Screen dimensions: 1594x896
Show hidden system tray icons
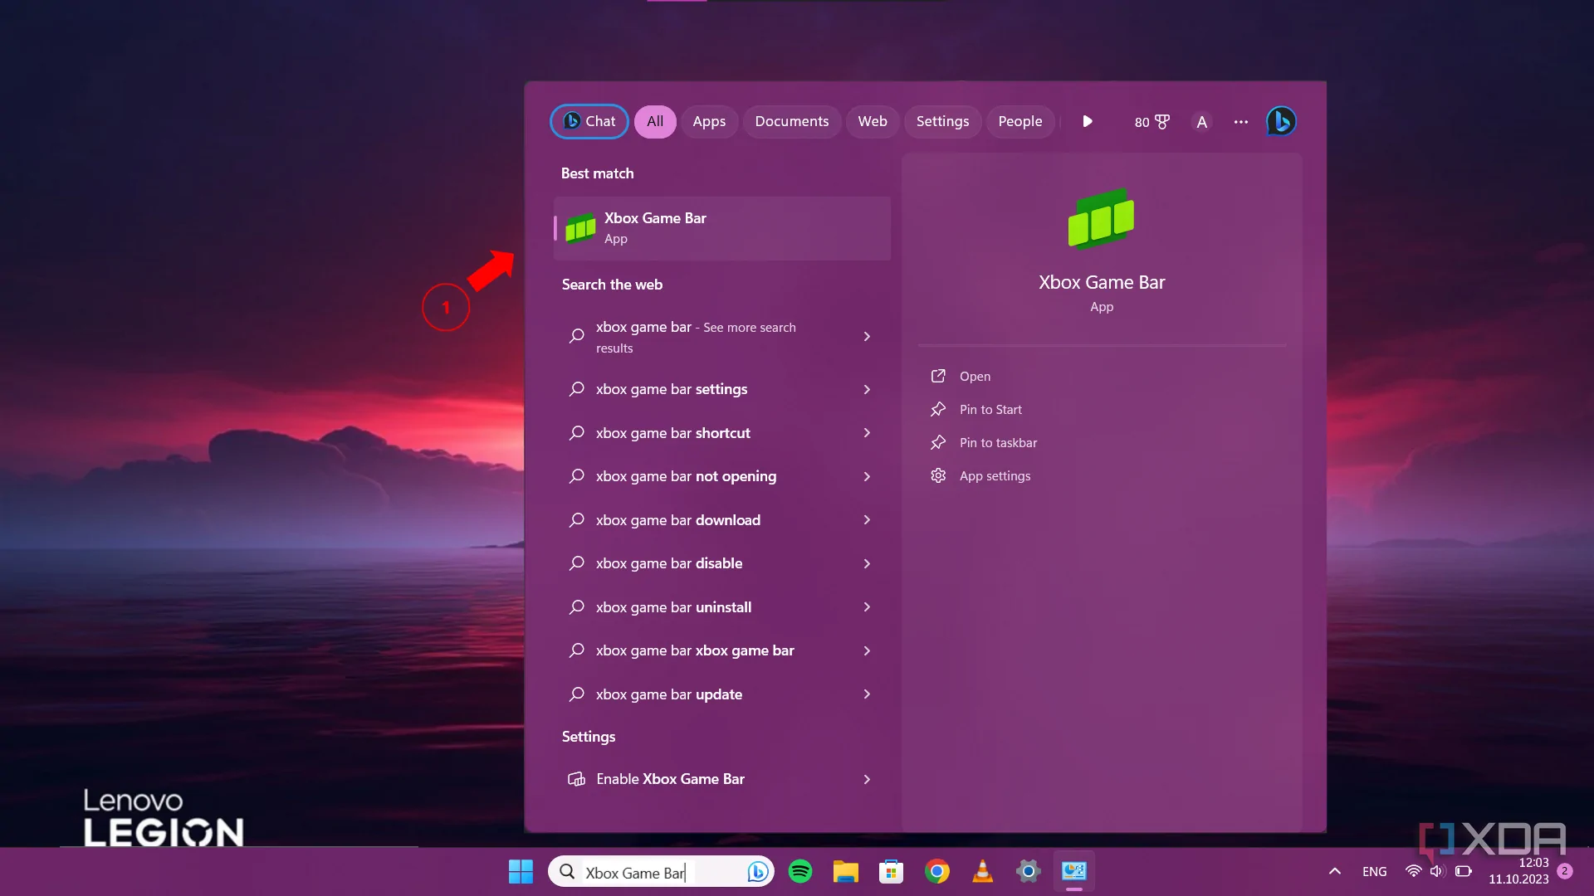tap(1334, 871)
